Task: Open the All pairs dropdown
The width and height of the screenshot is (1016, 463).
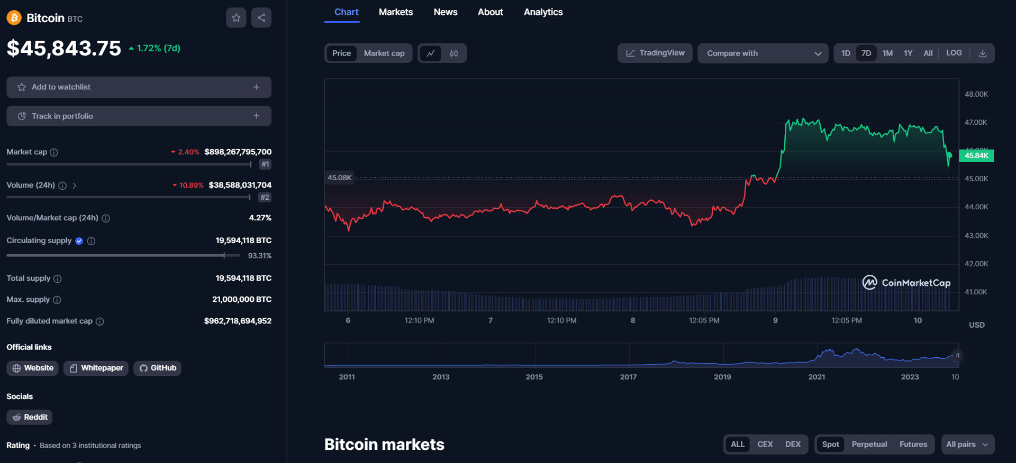Action: (967, 445)
